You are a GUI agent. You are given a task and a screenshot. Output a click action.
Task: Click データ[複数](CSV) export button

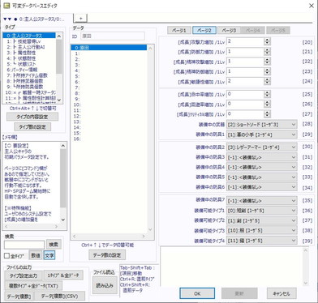pos(59,296)
